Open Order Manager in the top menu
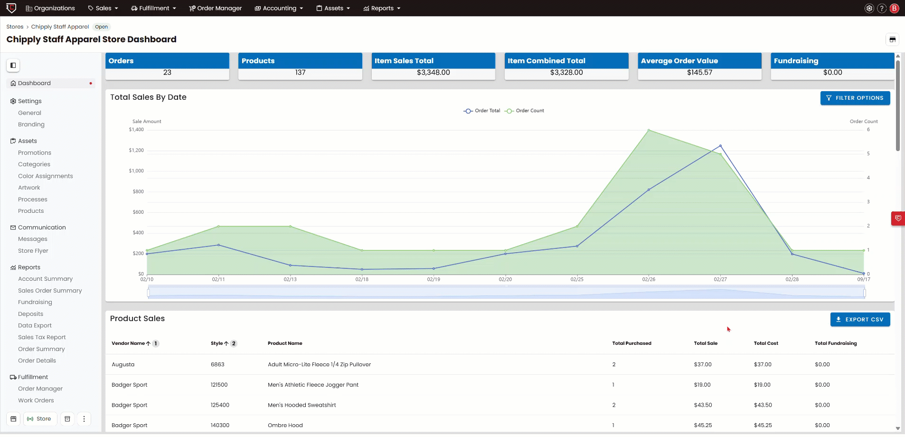Screen dimensions: 905x437 coord(216,8)
